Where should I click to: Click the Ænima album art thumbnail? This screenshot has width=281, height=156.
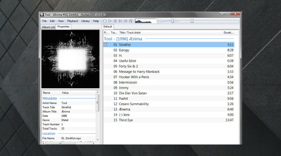[71, 59]
